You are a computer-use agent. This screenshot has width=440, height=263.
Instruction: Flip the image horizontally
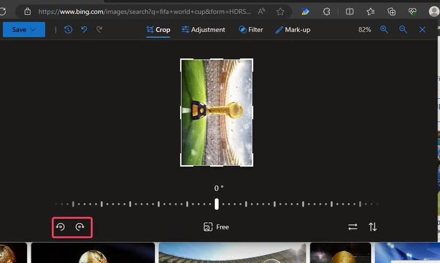(353, 227)
